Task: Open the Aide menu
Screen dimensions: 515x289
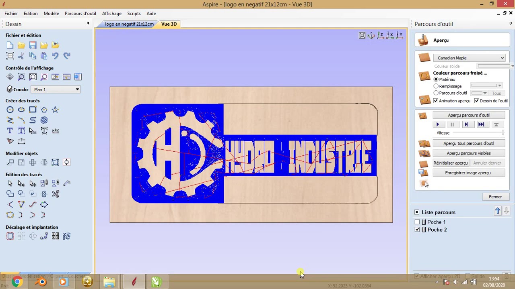Action: [151, 14]
